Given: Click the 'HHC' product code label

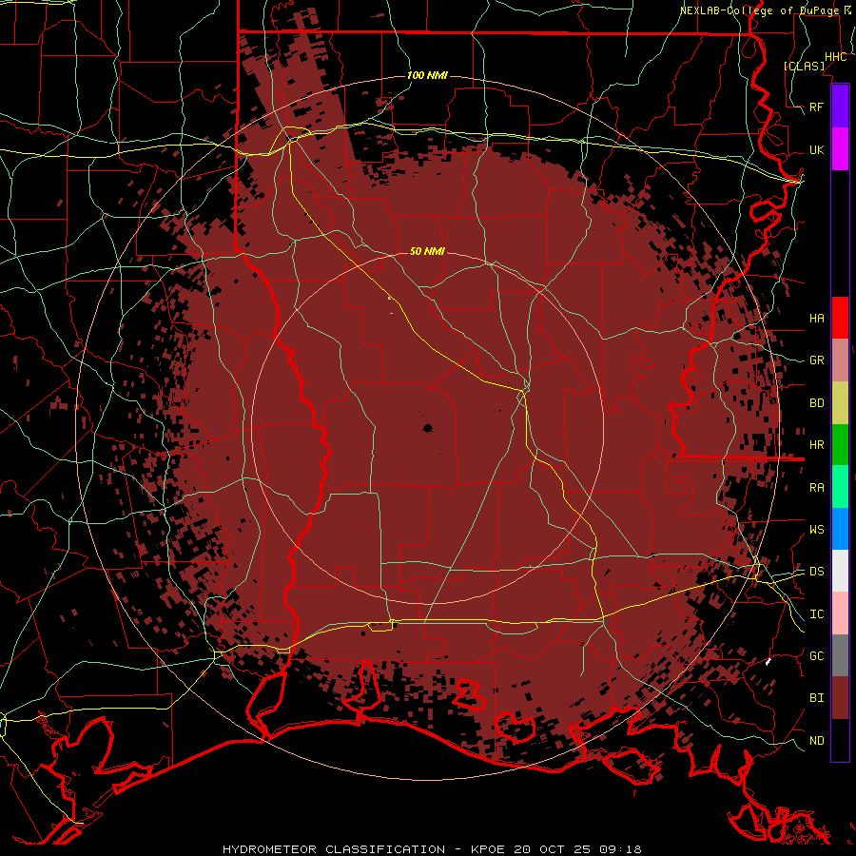Looking at the screenshot, I should (x=835, y=57).
